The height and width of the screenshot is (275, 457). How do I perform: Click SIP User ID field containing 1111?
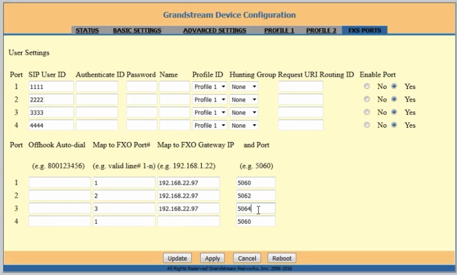click(50, 87)
